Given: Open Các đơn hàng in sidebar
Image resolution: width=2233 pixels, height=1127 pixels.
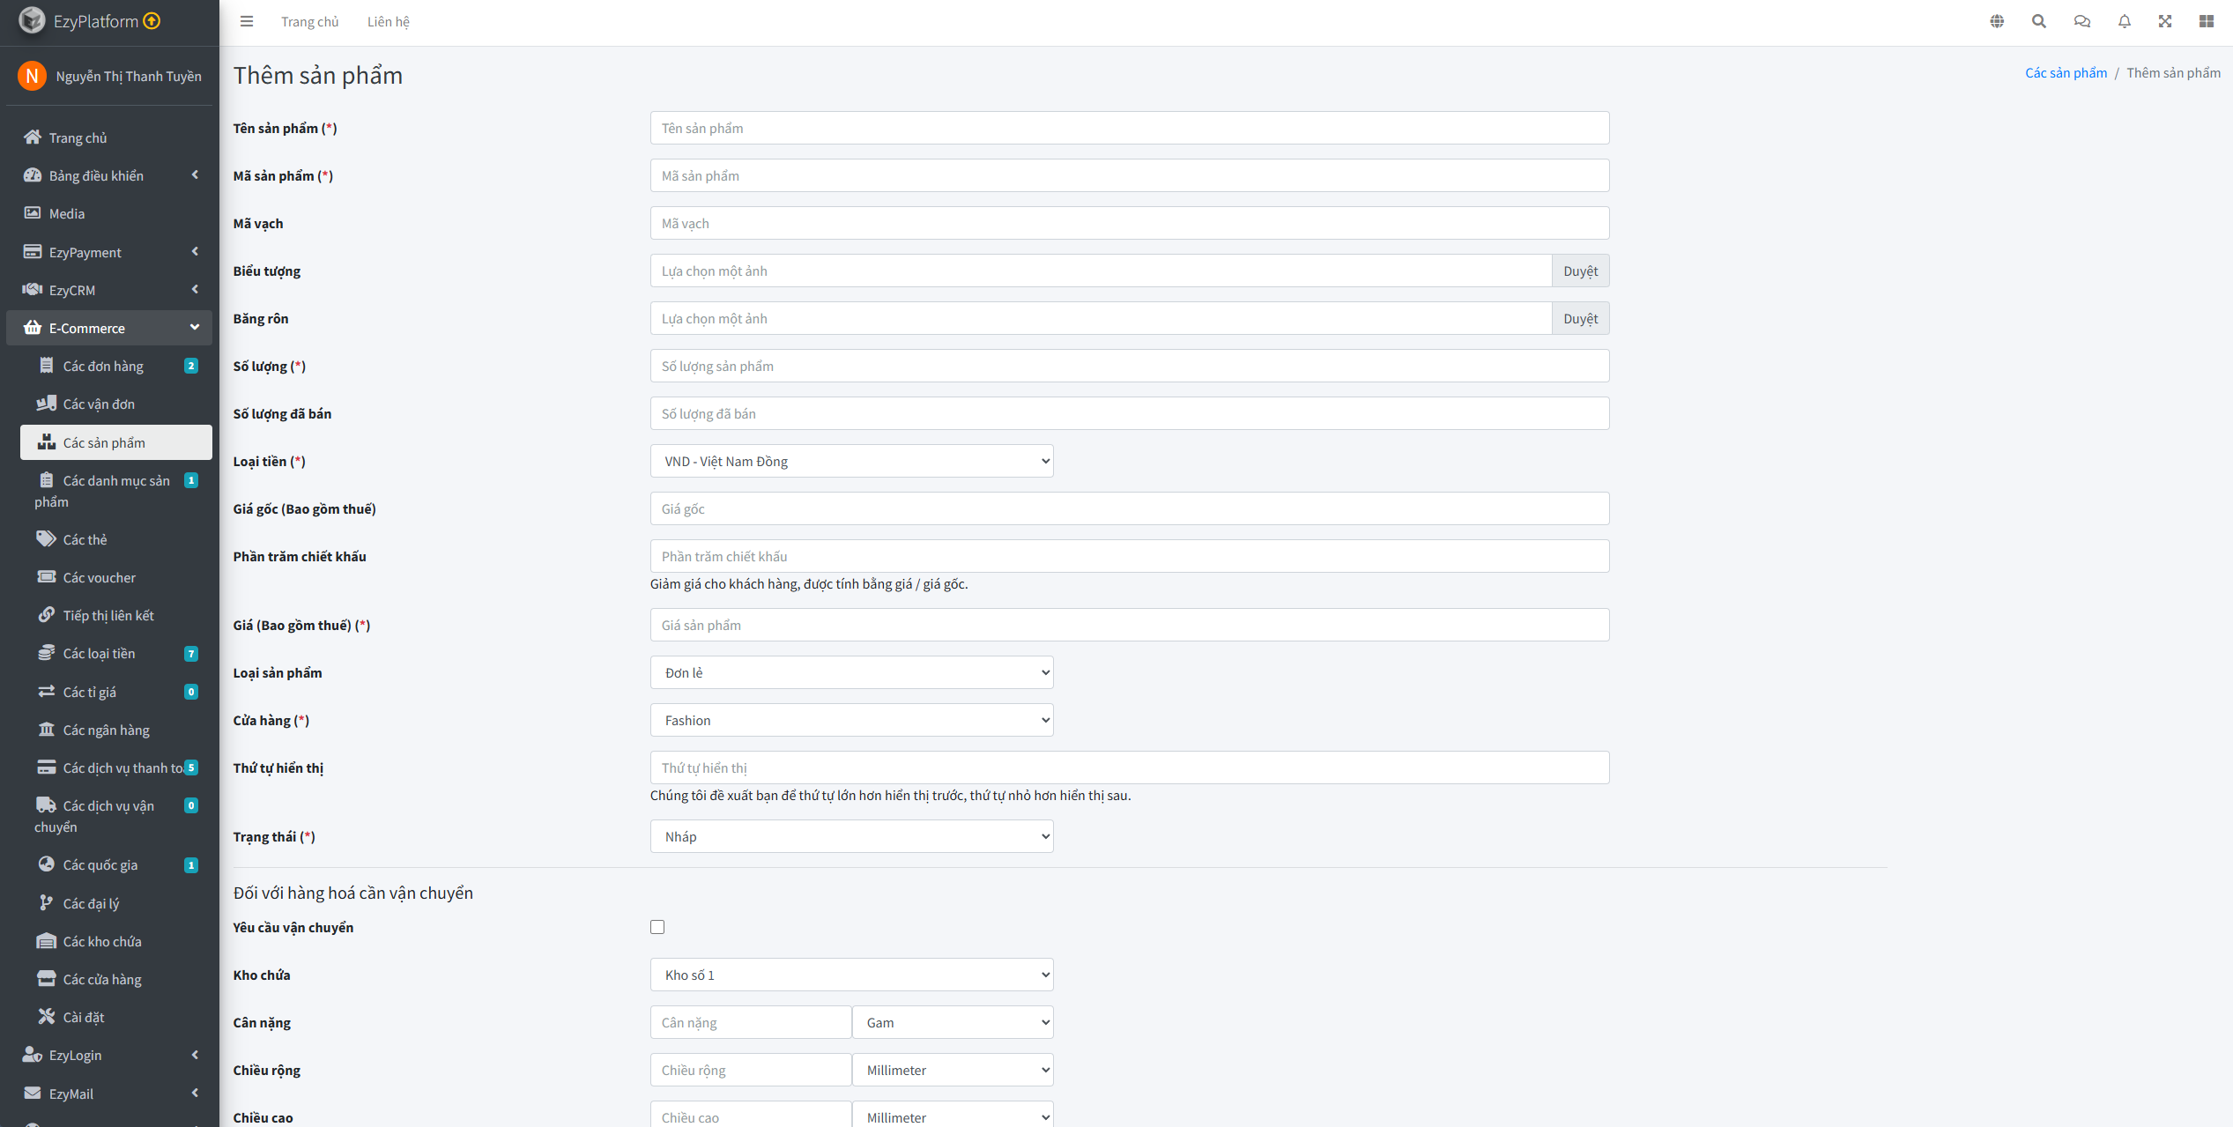Looking at the screenshot, I should 103,367.
